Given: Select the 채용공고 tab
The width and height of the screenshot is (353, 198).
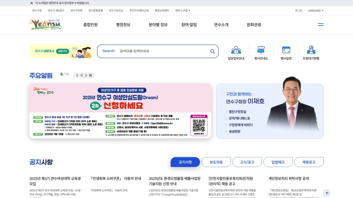Looking at the screenshot, I should (x=309, y=162).
